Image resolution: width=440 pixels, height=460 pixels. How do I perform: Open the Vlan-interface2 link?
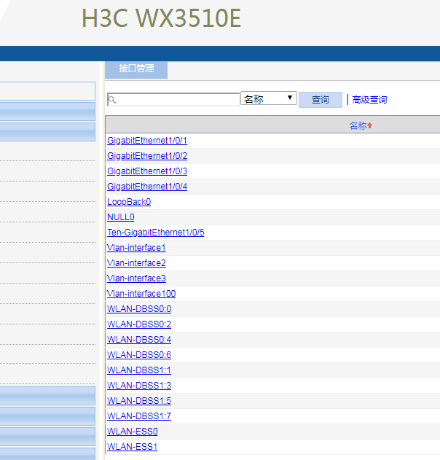tap(136, 263)
